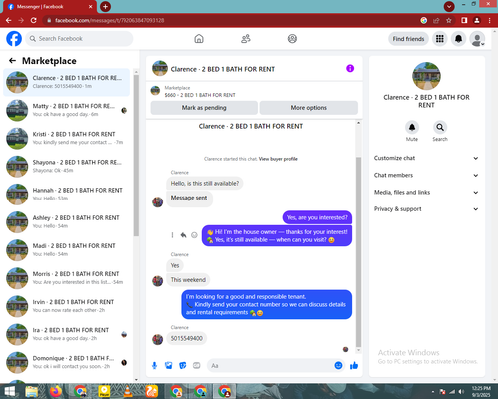Screen dimensions: 498x399
Task: Launch Firefox from the taskbar
Action: point(56,391)
